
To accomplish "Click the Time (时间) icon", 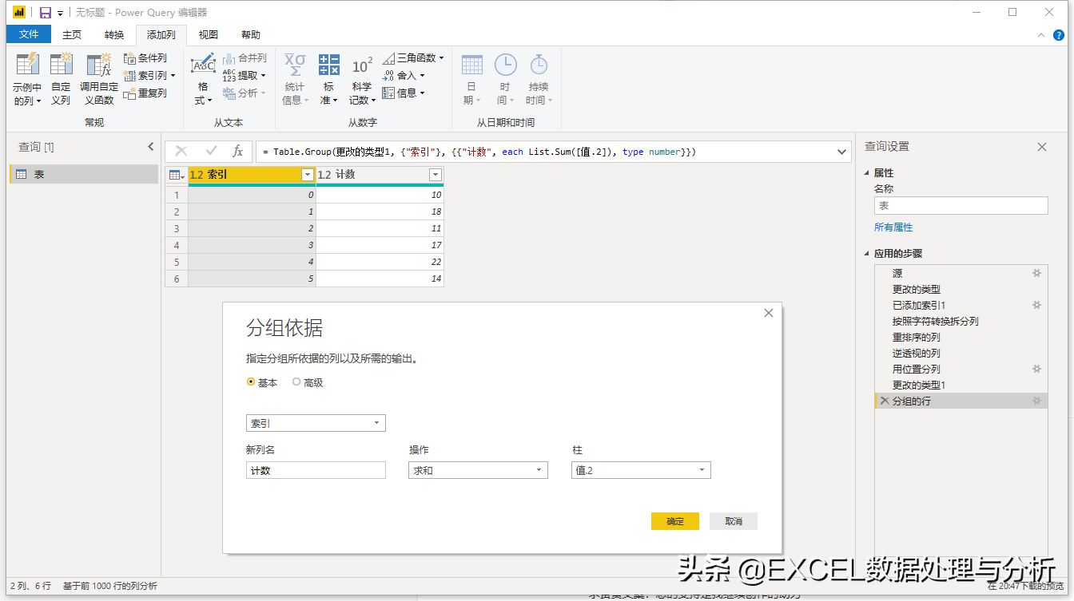I will click(x=505, y=65).
